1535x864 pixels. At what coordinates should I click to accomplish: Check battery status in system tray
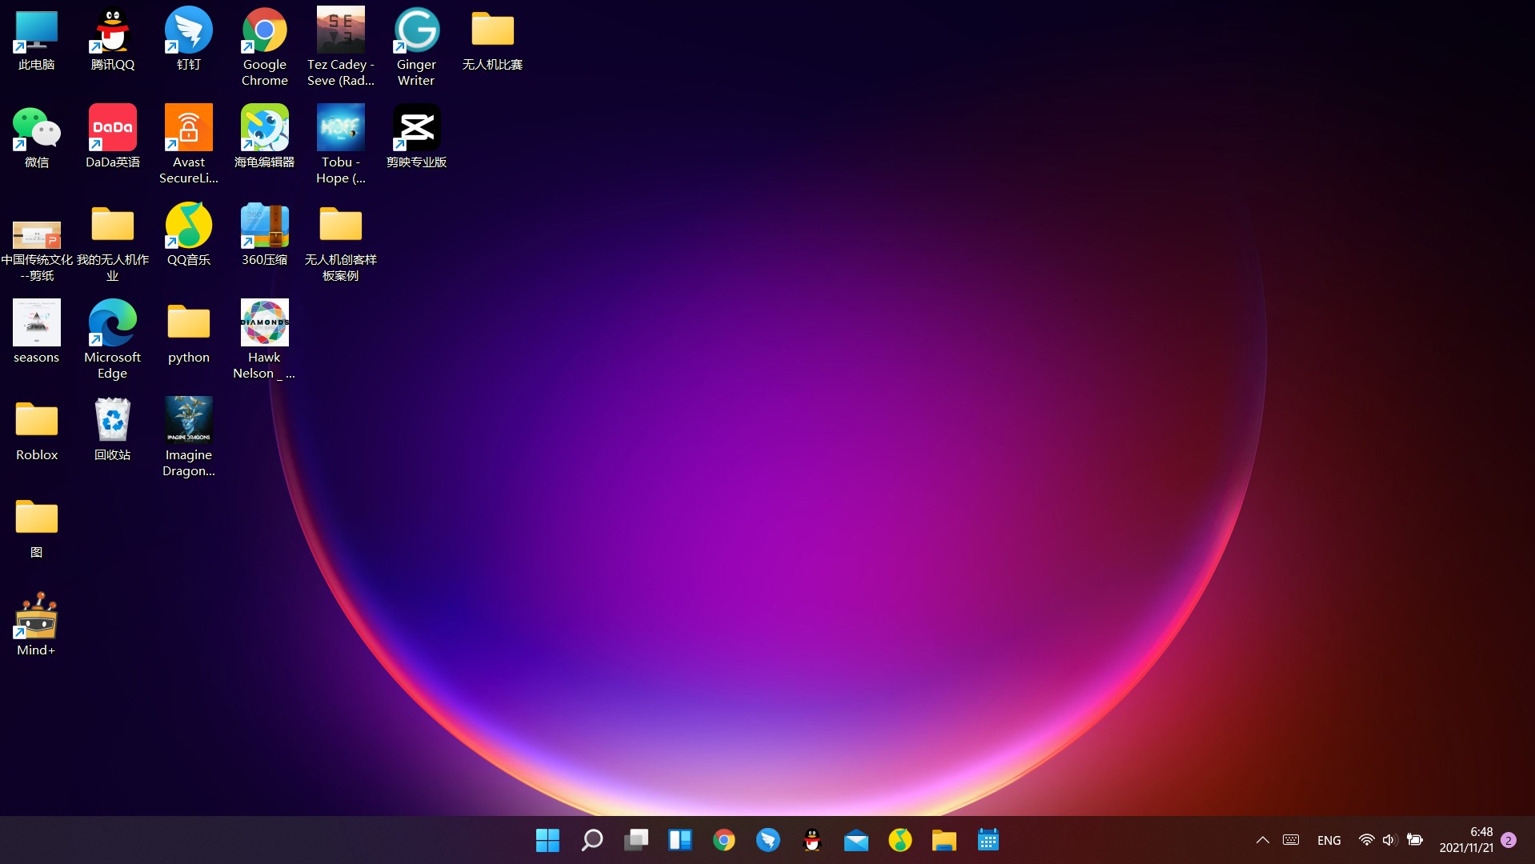[x=1415, y=840]
